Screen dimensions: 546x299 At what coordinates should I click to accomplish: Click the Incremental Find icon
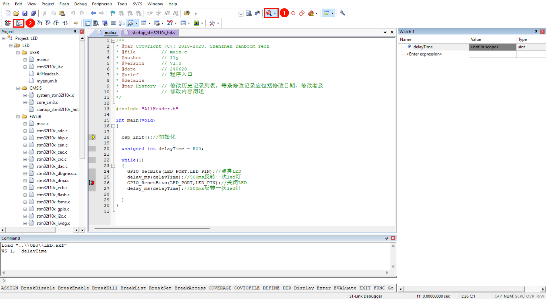tap(257, 13)
